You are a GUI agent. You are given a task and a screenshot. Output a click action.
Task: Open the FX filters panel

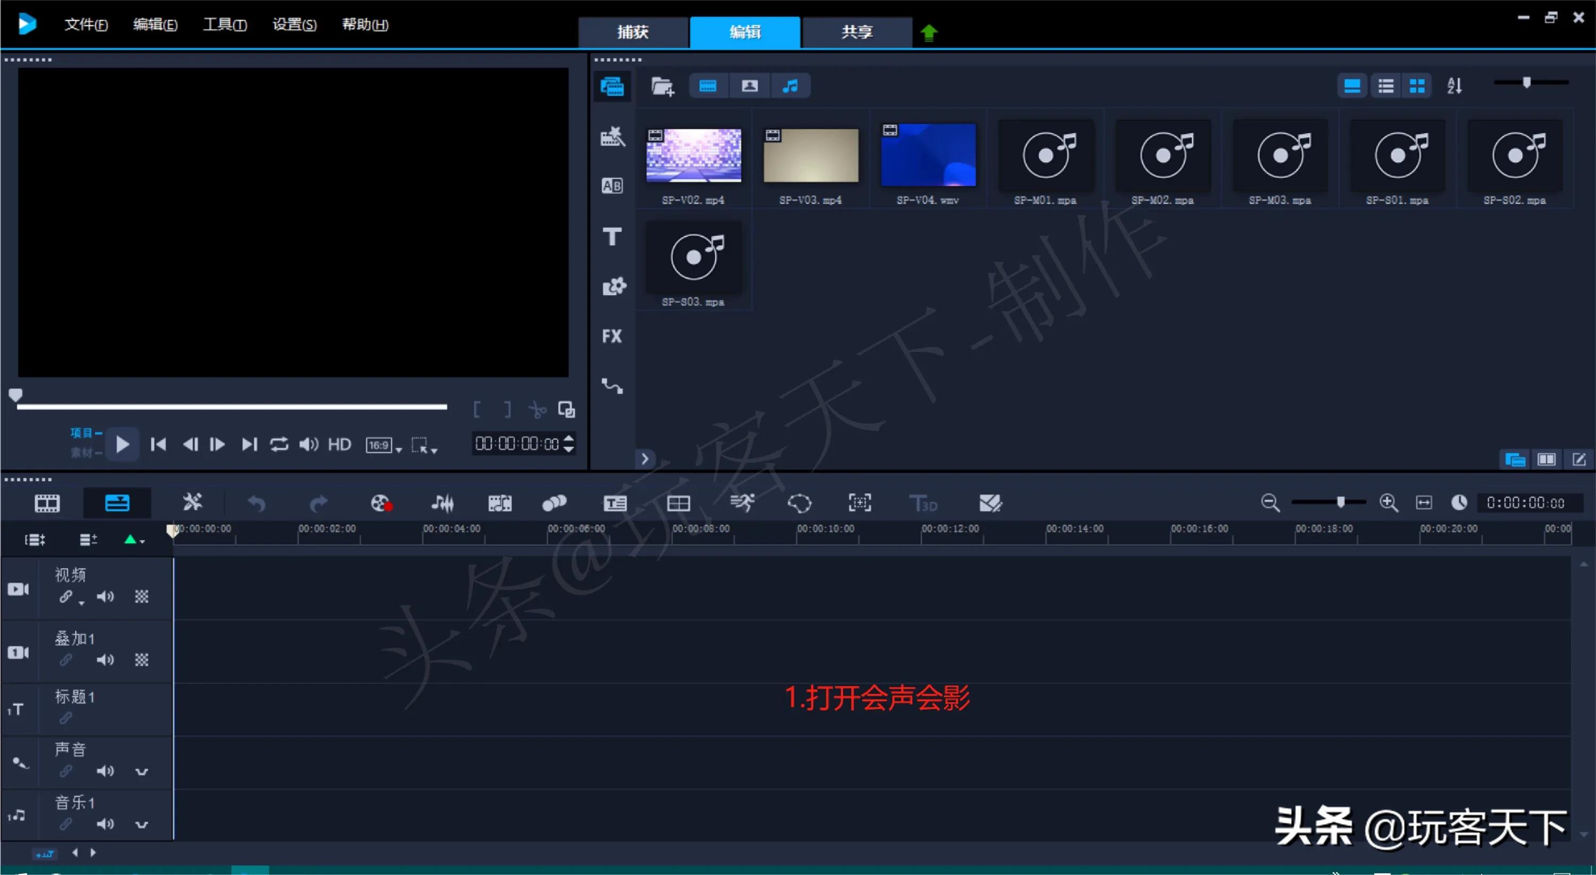(612, 335)
